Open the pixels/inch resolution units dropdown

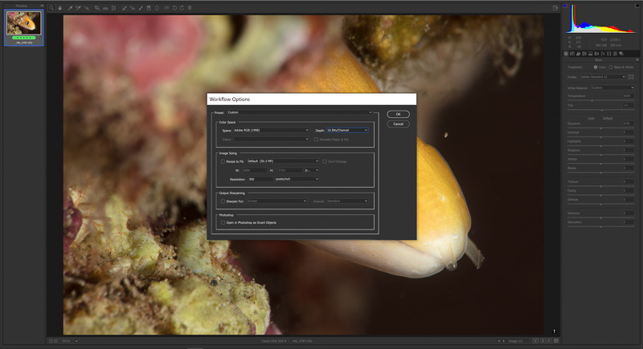pyautogui.click(x=296, y=179)
